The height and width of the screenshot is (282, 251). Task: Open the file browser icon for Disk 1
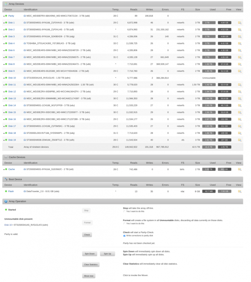coord(240,23)
